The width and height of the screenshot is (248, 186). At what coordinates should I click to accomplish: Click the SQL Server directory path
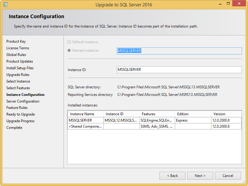click(x=168, y=87)
